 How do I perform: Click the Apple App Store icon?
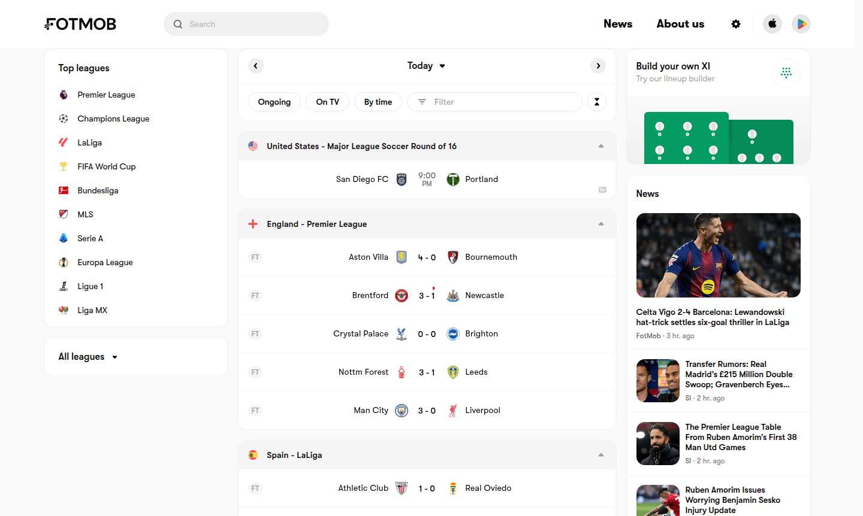[x=773, y=24]
